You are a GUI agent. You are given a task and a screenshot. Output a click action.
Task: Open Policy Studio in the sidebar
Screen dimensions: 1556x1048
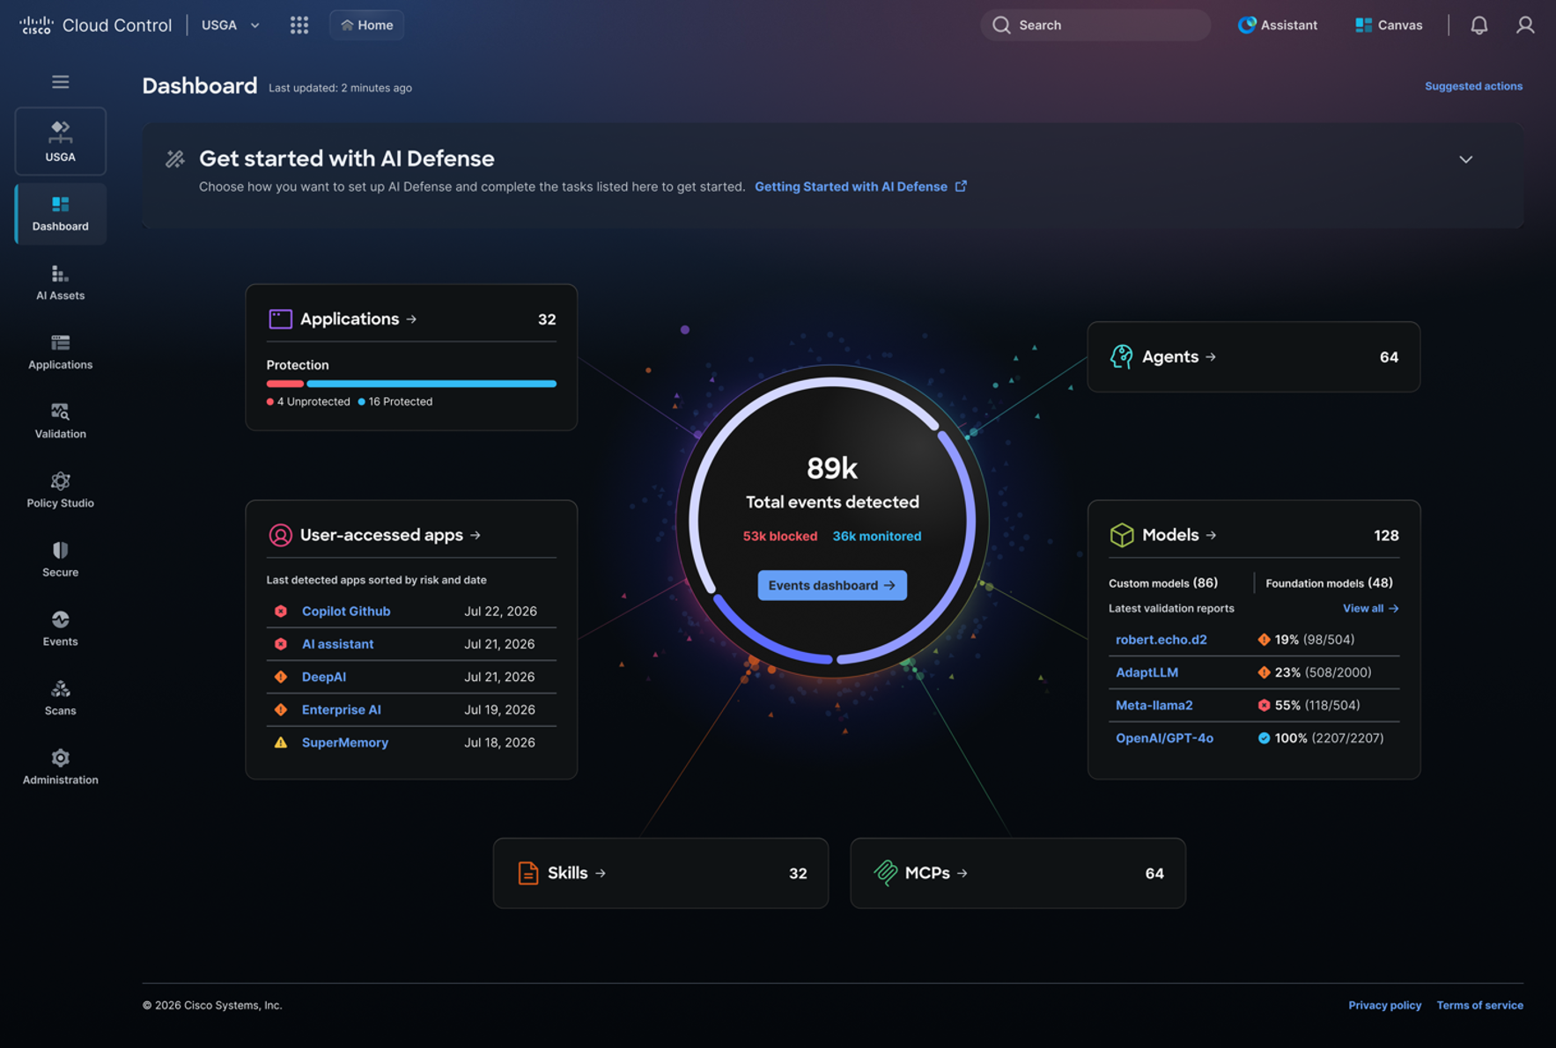60,490
